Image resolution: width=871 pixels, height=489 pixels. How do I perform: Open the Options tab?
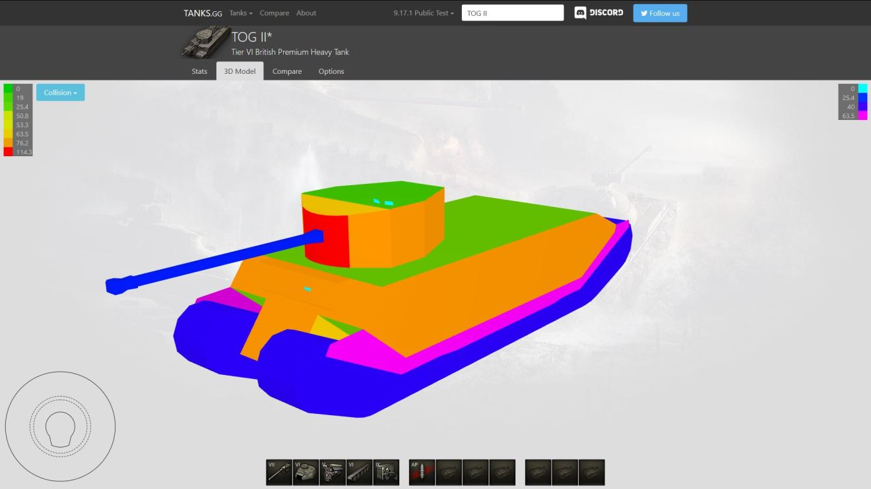(331, 71)
